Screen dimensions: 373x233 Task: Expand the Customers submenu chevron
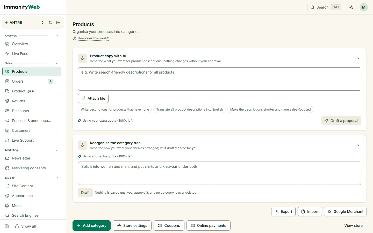(58, 130)
